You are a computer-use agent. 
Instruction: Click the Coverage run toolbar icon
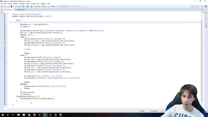pos(27,6)
